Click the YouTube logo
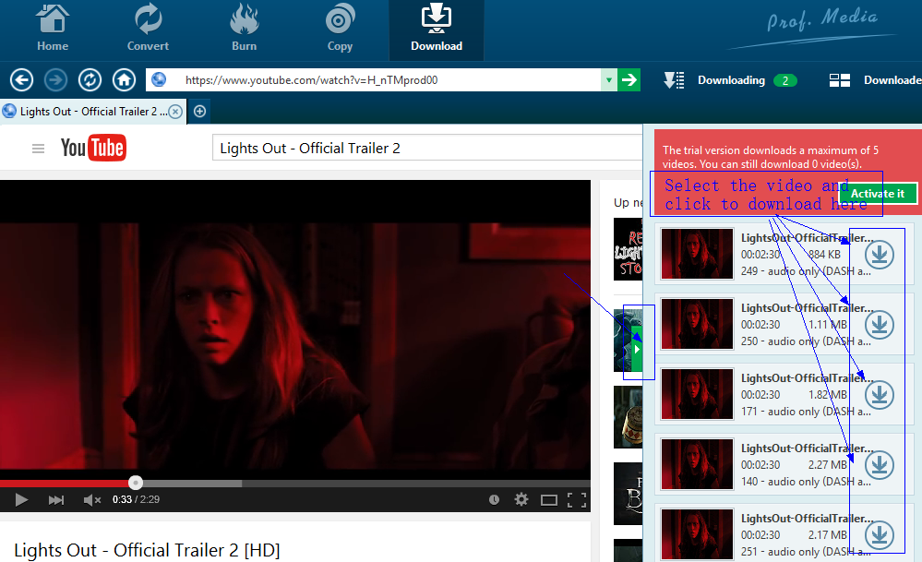 pyautogui.click(x=93, y=148)
